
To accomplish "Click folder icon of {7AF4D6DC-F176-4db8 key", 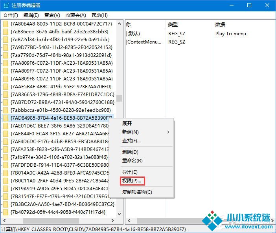I will tap(6, 142).
